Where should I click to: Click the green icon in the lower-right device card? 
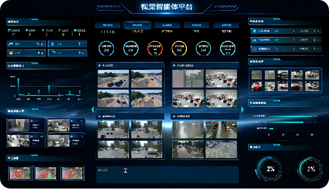(54, 52)
